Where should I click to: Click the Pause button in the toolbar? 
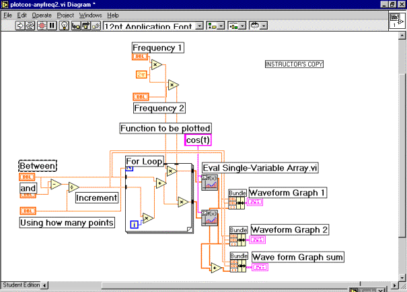52,26
